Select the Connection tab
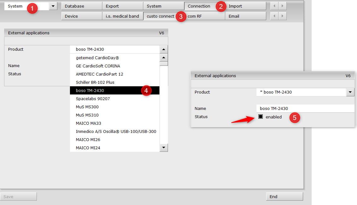The width and height of the screenshot is (357, 205). pyautogui.click(x=205, y=6)
